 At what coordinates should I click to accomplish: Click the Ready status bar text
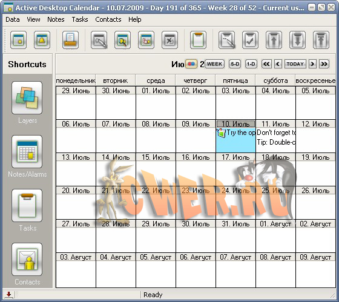[153, 295]
